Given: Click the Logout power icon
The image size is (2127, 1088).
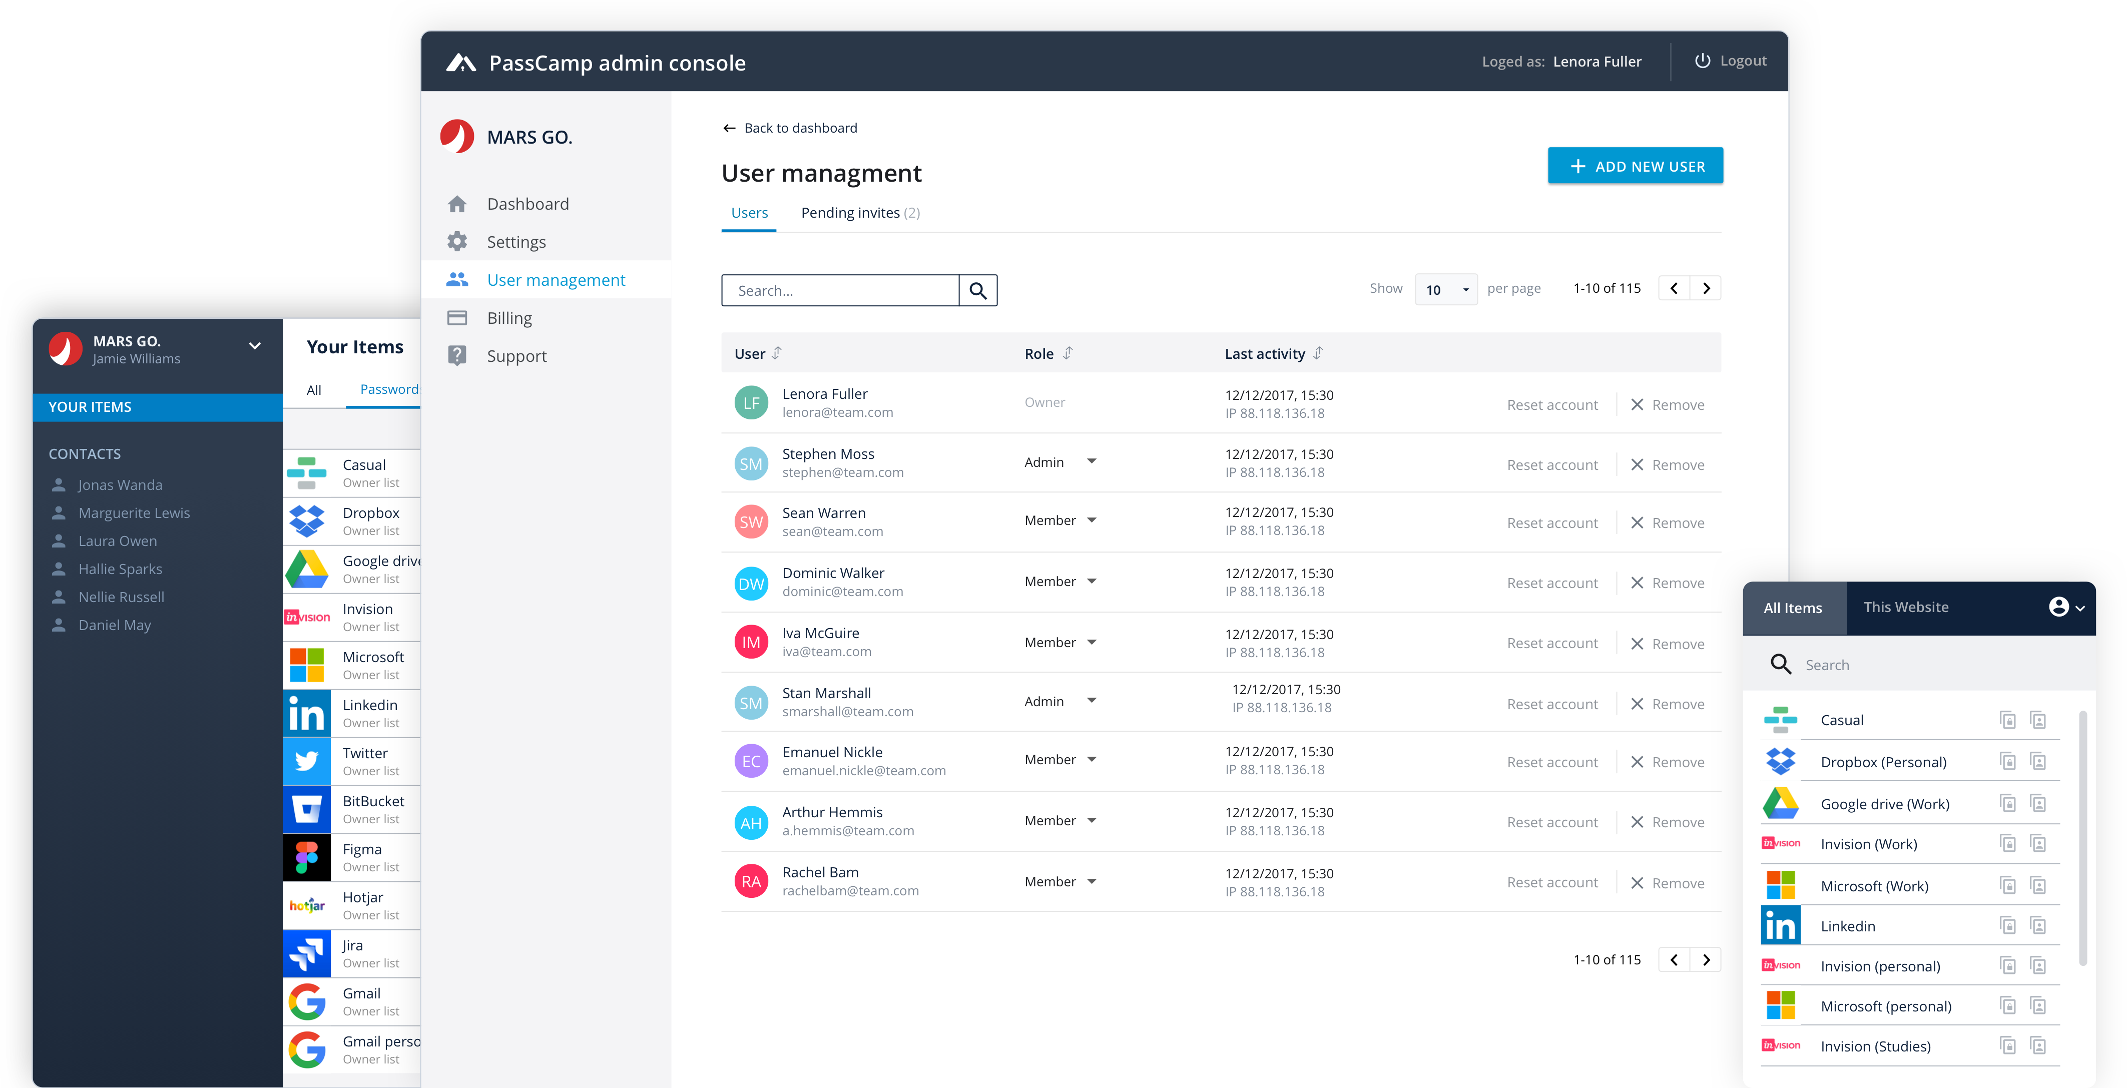Looking at the screenshot, I should click(1702, 61).
